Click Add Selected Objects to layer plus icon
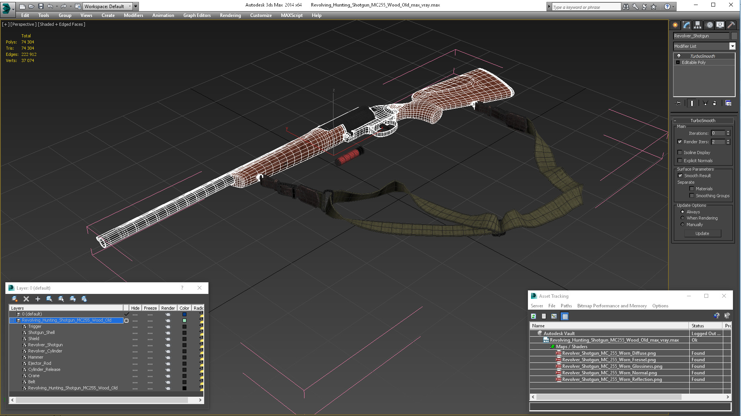 38,299
